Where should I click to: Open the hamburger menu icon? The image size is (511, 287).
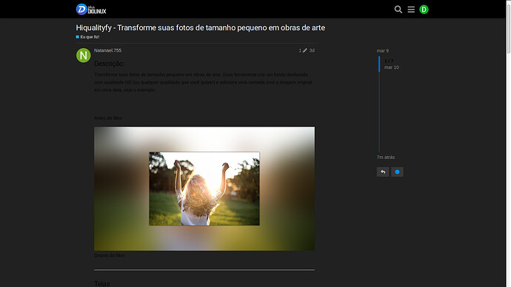coord(411,10)
